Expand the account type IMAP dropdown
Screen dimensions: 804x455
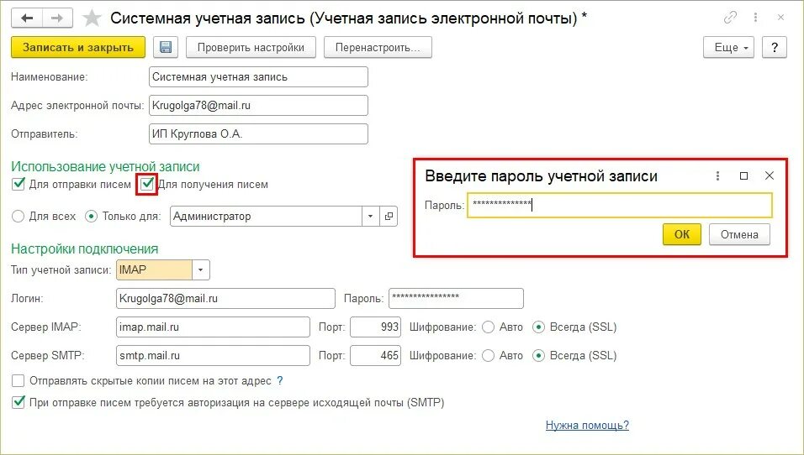[201, 270]
